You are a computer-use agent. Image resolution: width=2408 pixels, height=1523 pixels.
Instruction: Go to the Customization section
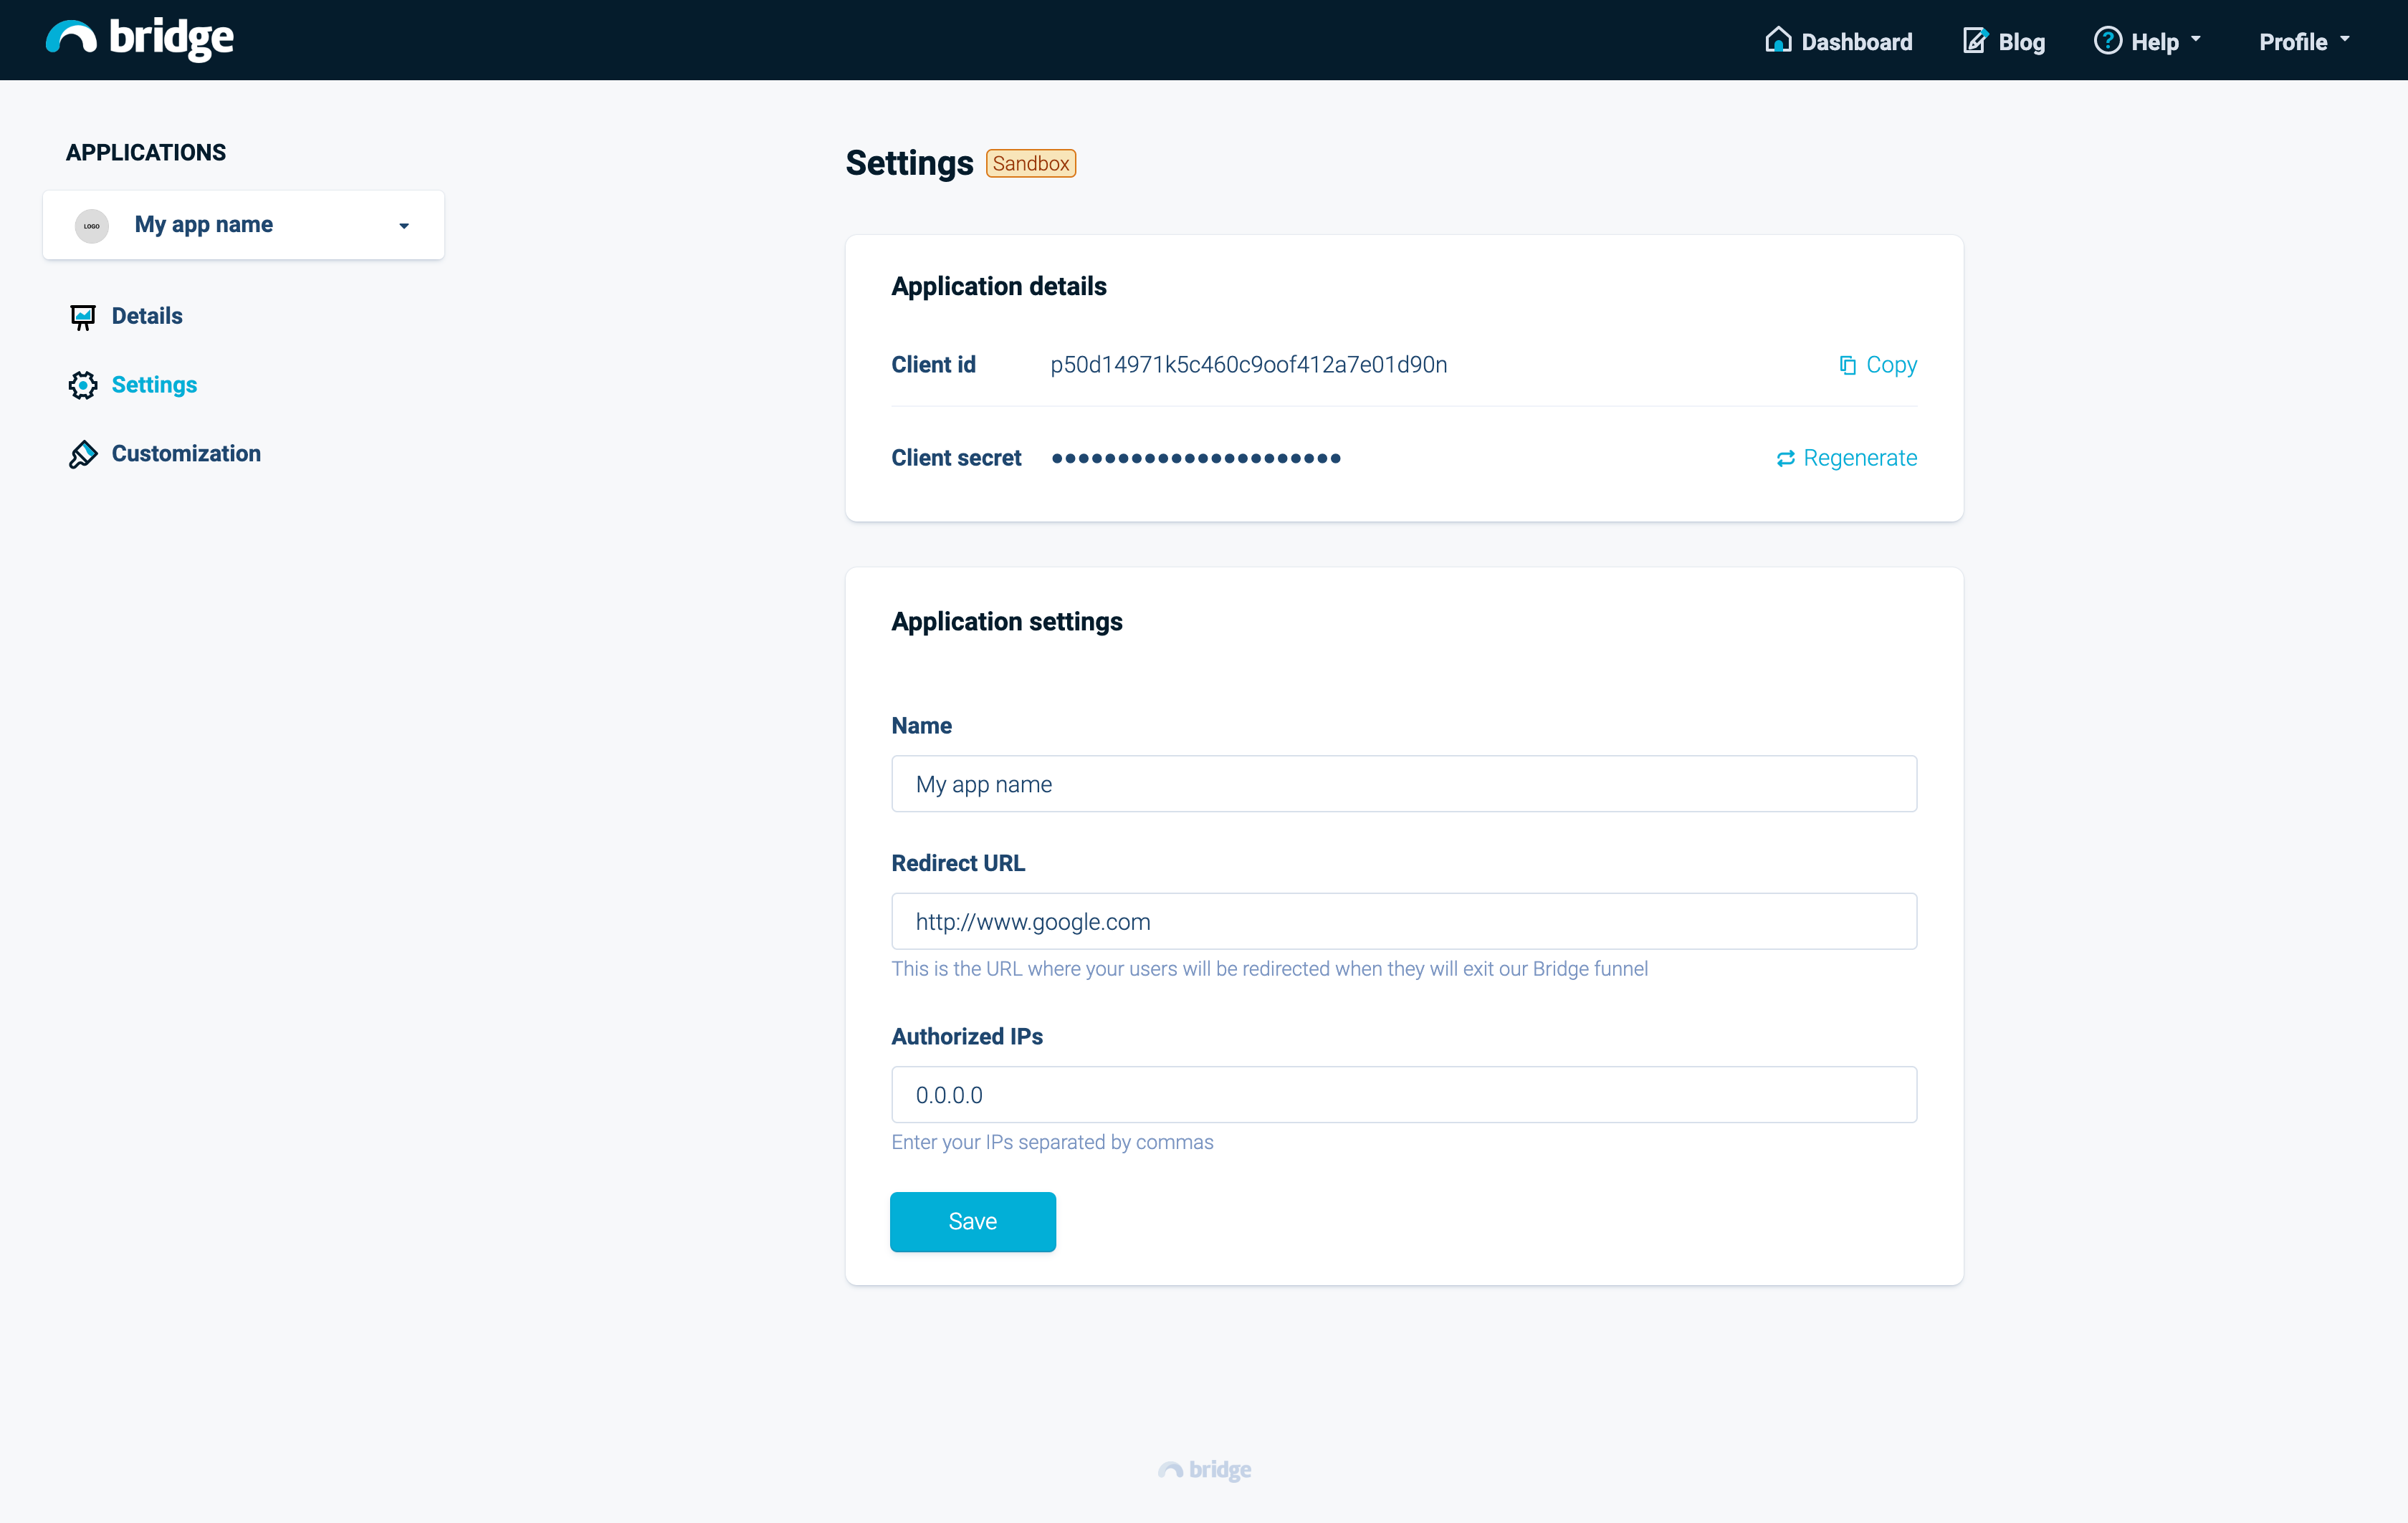(186, 453)
